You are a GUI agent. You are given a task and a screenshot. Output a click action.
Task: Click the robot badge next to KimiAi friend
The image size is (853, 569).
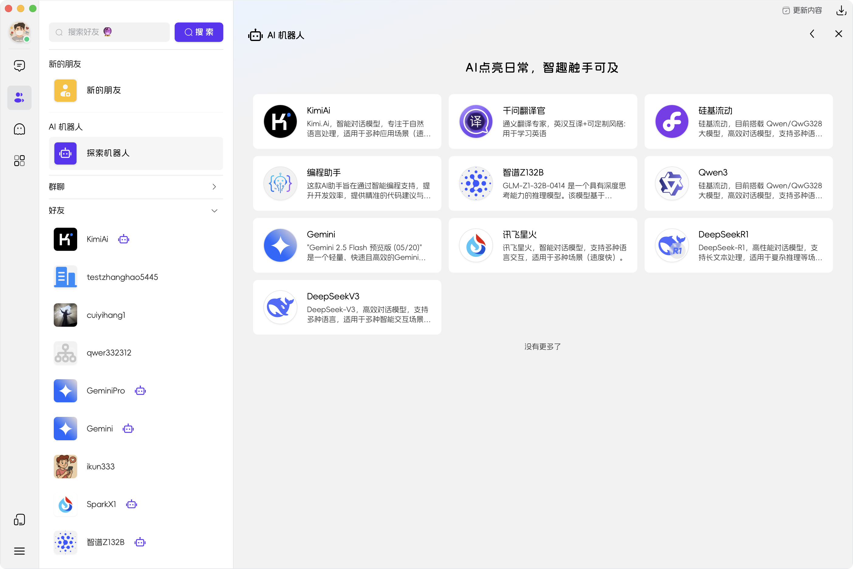click(x=123, y=239)
